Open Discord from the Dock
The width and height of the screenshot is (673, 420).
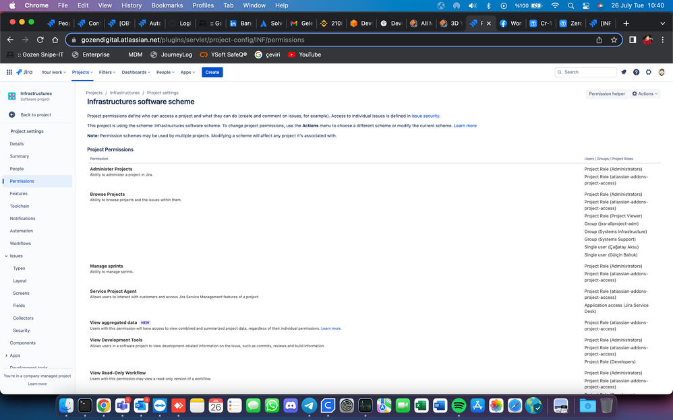click(x=291, y=405)
